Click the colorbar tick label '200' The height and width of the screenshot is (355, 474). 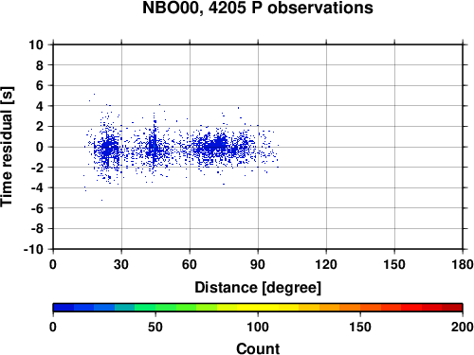tap(463, 327)
